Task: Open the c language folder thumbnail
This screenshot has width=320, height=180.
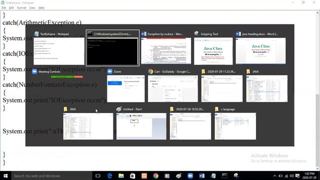Action: [x=235, y=126]
